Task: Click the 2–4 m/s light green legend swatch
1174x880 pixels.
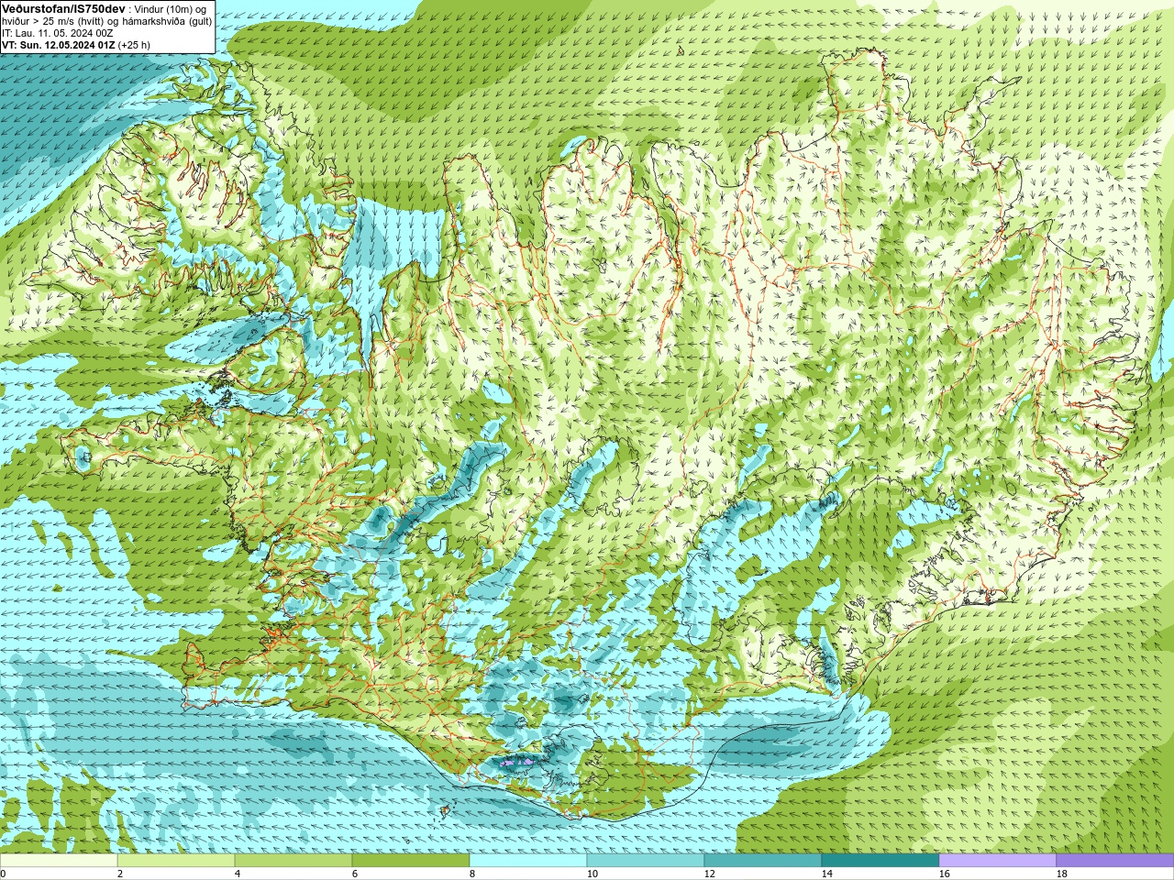Action: (x=176, y=861)
